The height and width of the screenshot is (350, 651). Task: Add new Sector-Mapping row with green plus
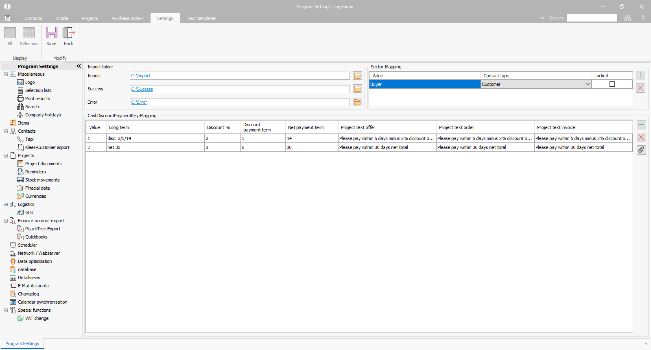[x=640, y=76]
